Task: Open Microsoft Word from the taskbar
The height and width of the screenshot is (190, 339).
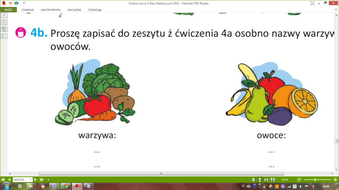Action: point(88,186)
